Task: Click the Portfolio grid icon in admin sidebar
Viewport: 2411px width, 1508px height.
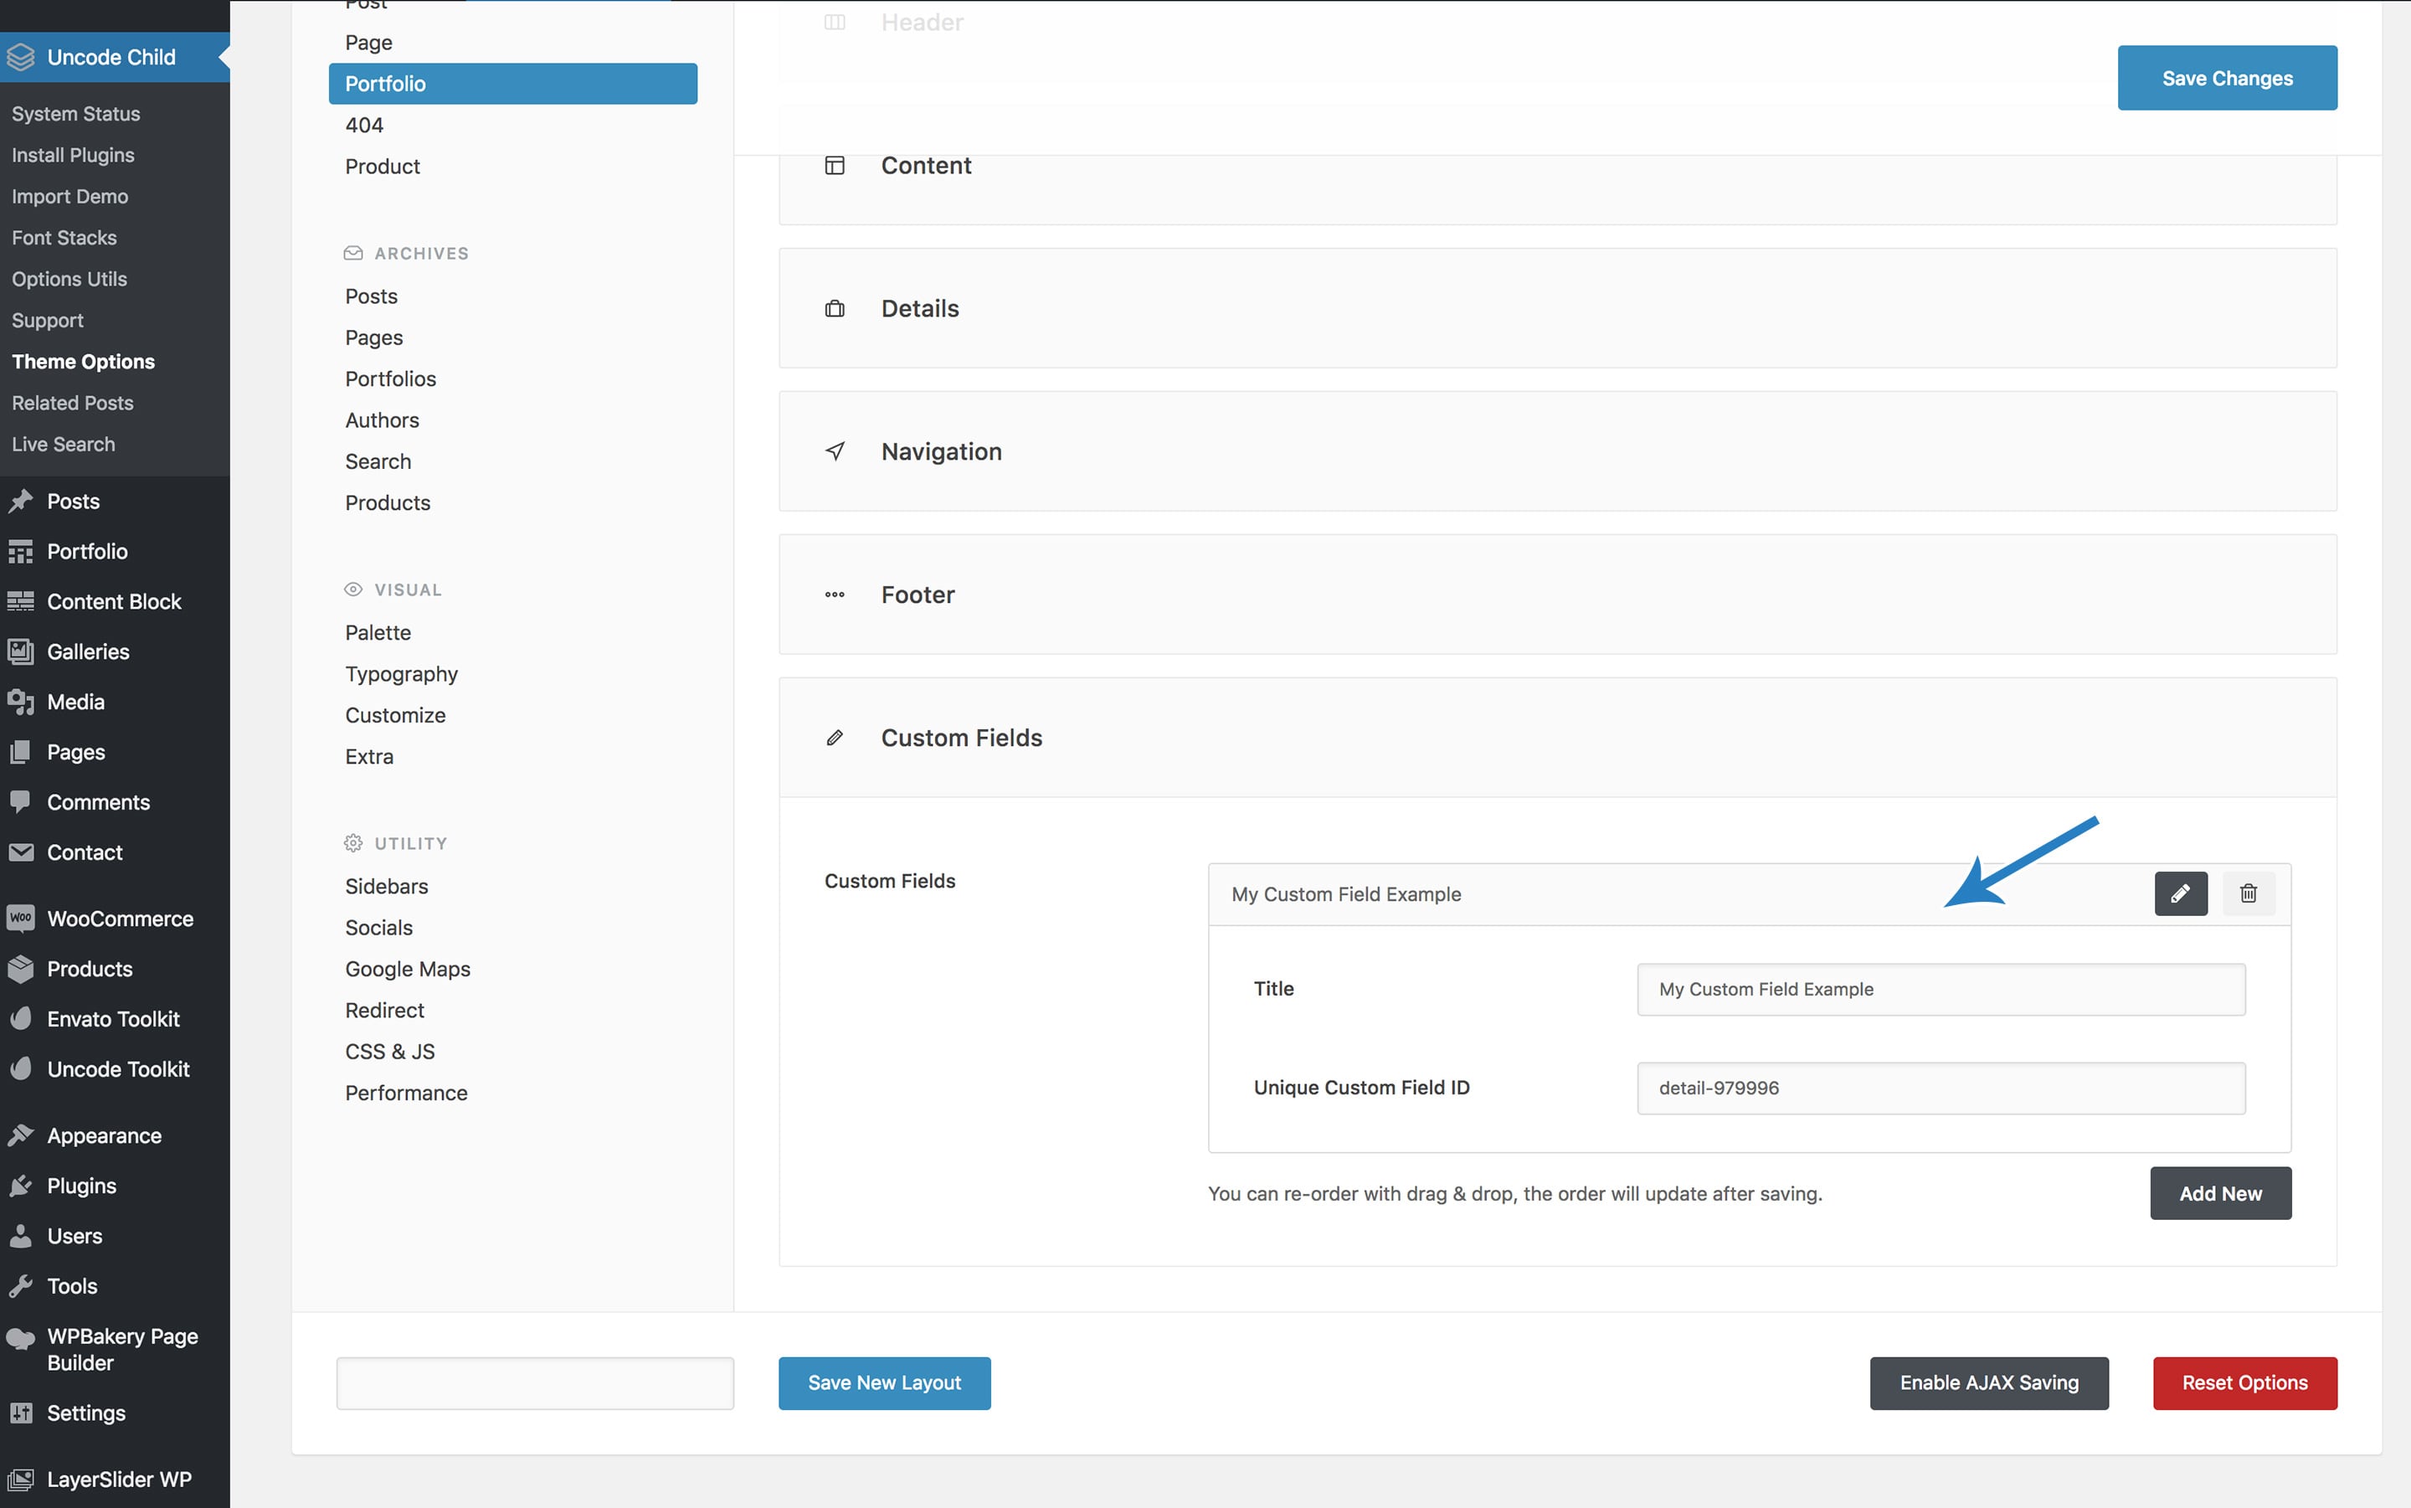Action: 20,551
